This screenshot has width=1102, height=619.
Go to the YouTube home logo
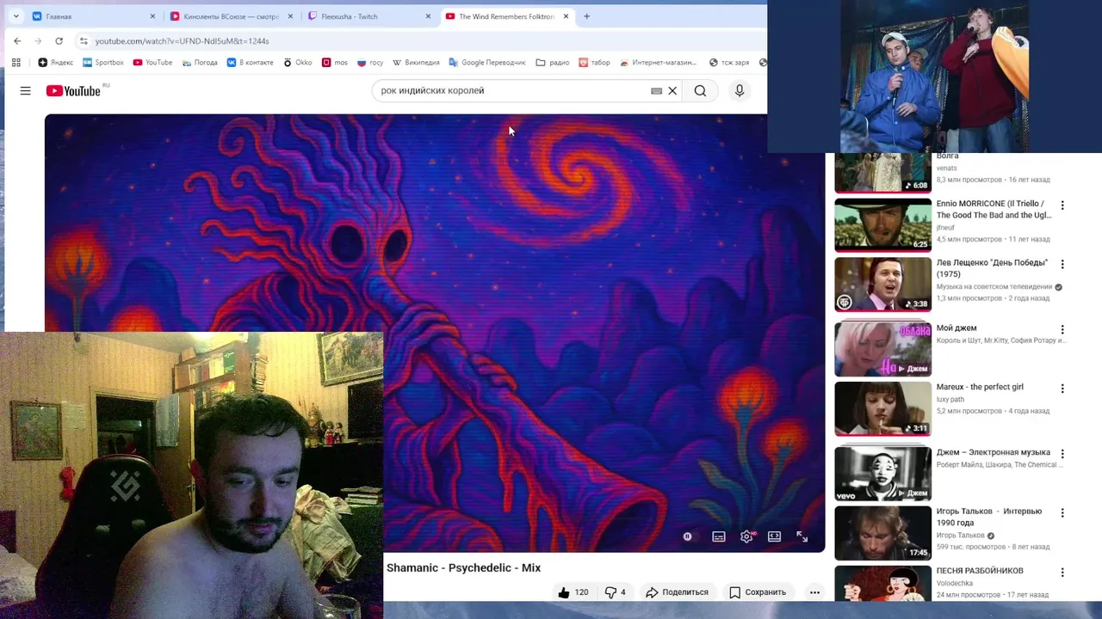click(x=73, y=90)
